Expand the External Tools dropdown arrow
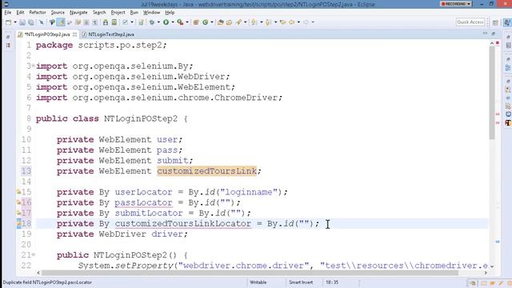Screen dimensions: 512x288 [186, 22]
